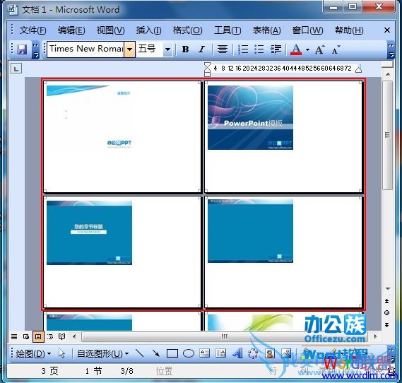Apply the red font color
Image resolution: width=402 pixels, height=383 pixels.
click(296, 49)
